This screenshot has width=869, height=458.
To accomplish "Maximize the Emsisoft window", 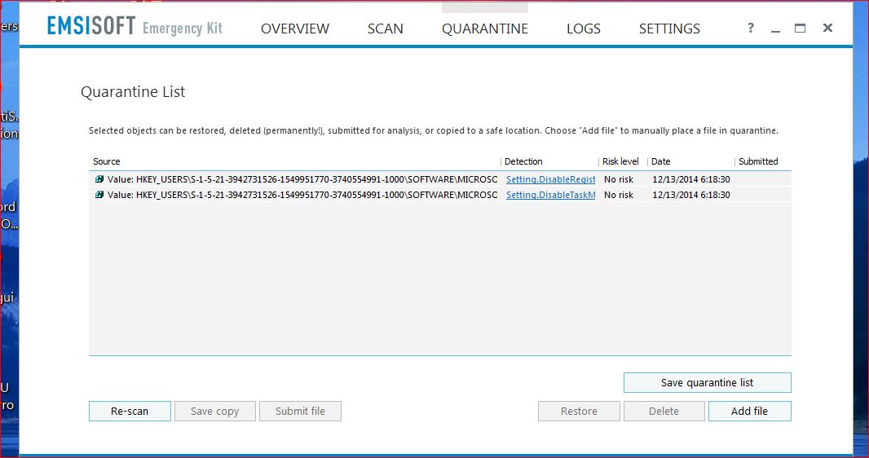I will point(800,28).
